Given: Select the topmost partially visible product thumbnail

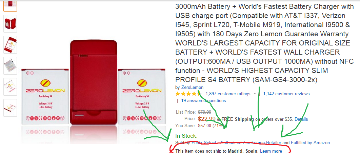Looking at the screenshot, I should tap(10, 6).
